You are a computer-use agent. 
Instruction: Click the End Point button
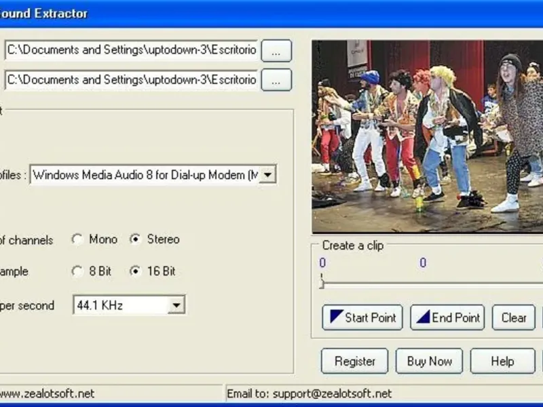447,317
